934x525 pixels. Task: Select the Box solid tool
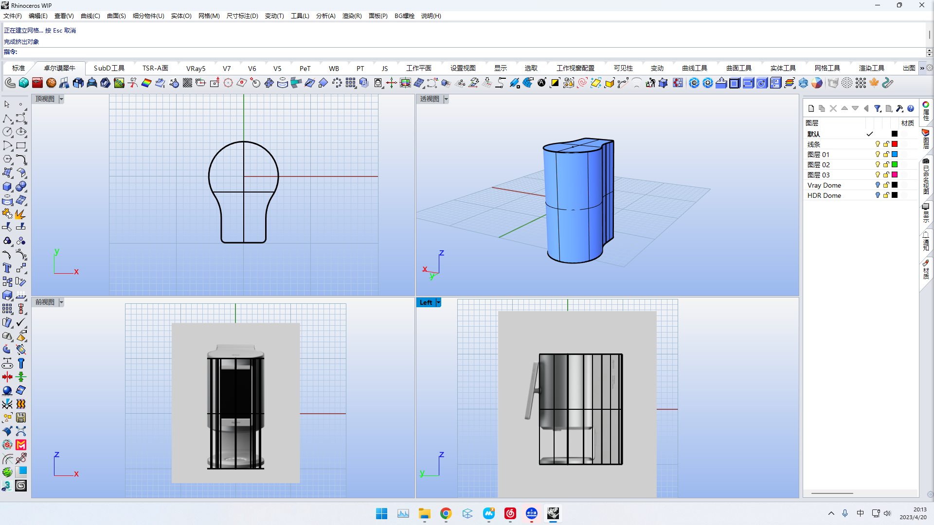[7, 187]
